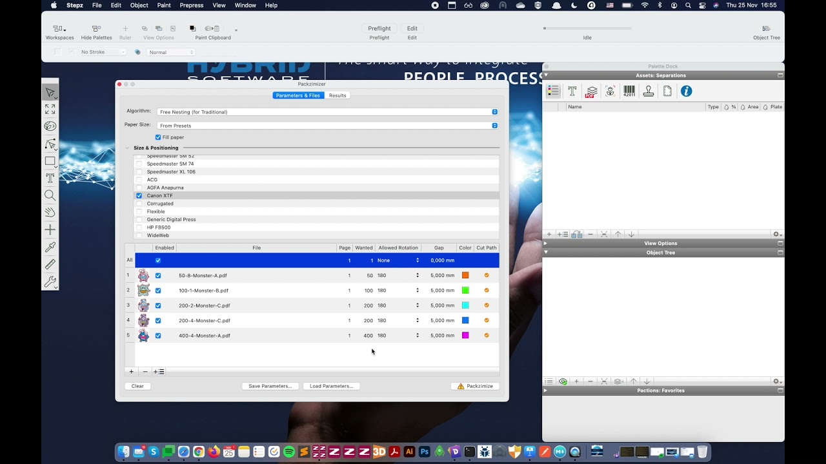Switch to the Results tab
The width and height of the screenshot is (826, 464).
337,95
